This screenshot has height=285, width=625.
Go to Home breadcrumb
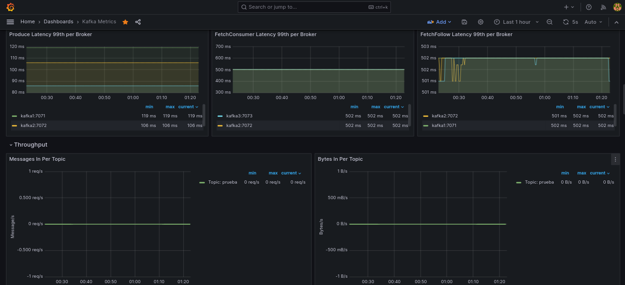point(27,22)
